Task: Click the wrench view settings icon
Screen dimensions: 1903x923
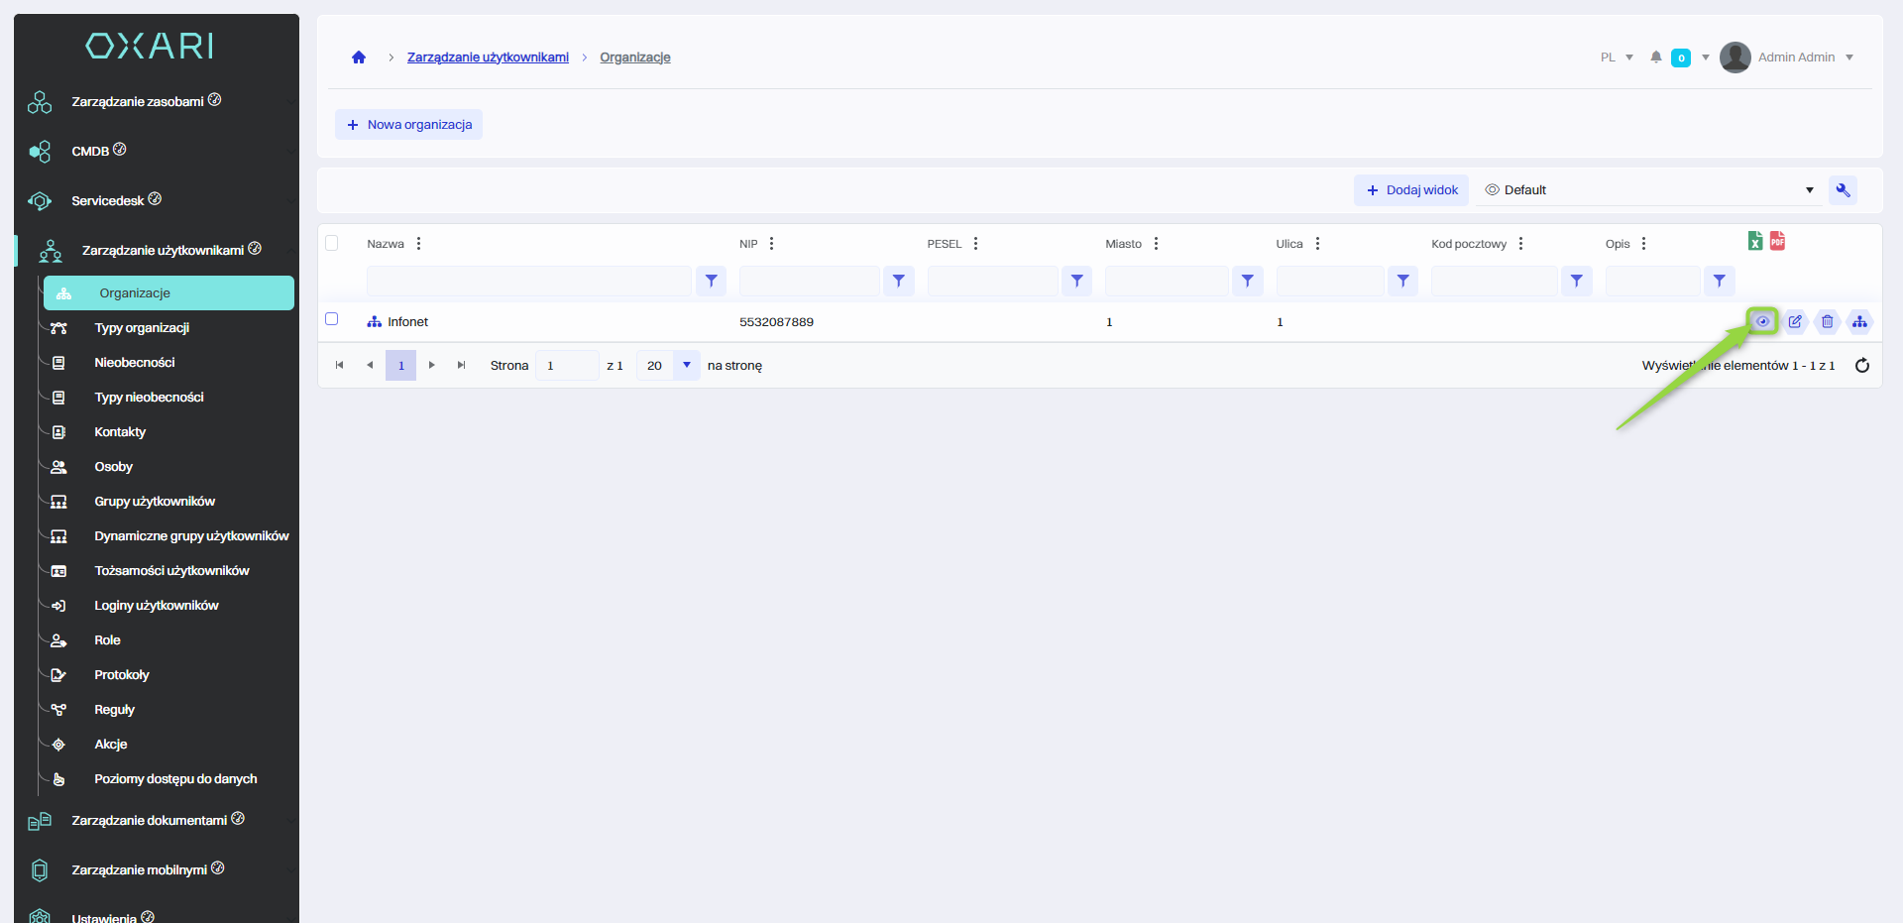Action: (1843, 190)
